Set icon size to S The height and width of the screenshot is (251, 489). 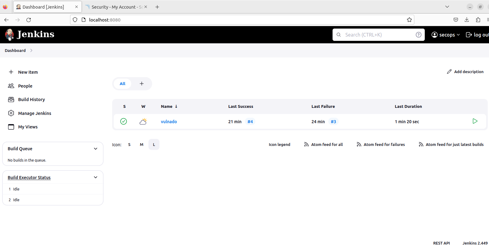(129, 144)
